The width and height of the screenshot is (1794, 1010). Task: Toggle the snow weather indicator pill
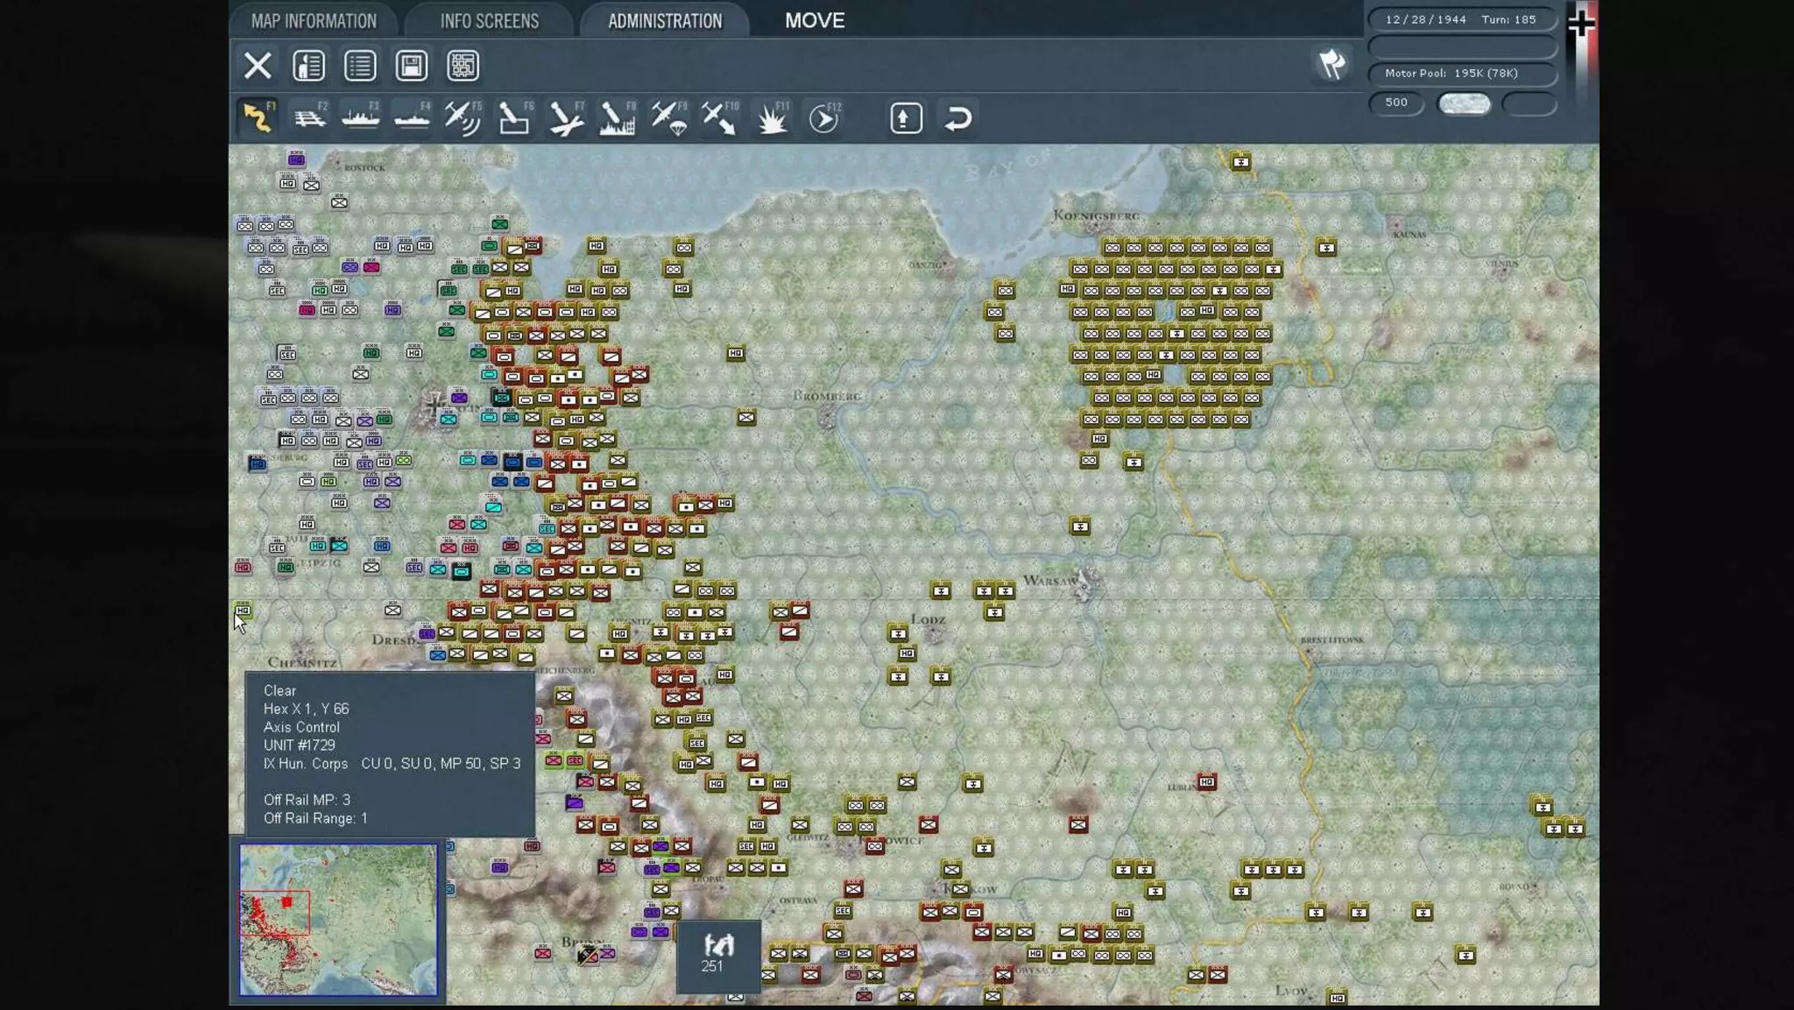coord(1464,103)
